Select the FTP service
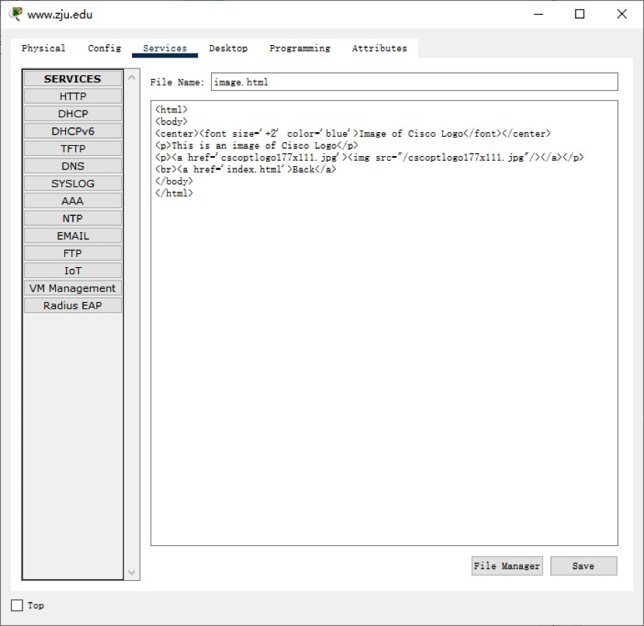This screenshot has height=626, width=644. pyautogui.click(x=73, y=253)
